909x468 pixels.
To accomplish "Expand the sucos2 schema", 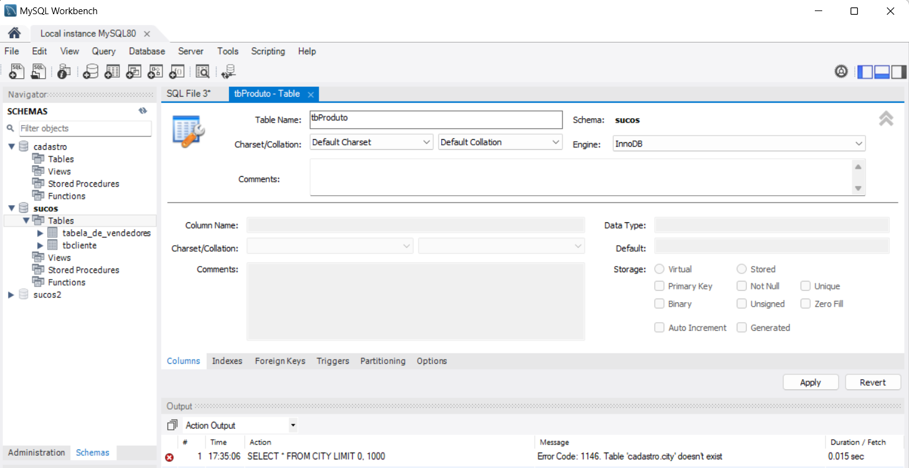I will tap(11, 294).
